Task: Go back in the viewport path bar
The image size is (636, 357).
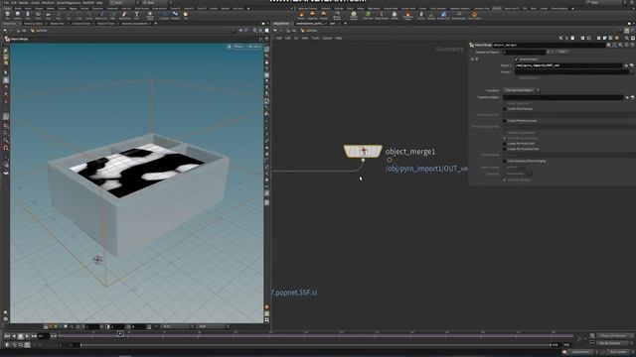Action: (x=5, y=31)
